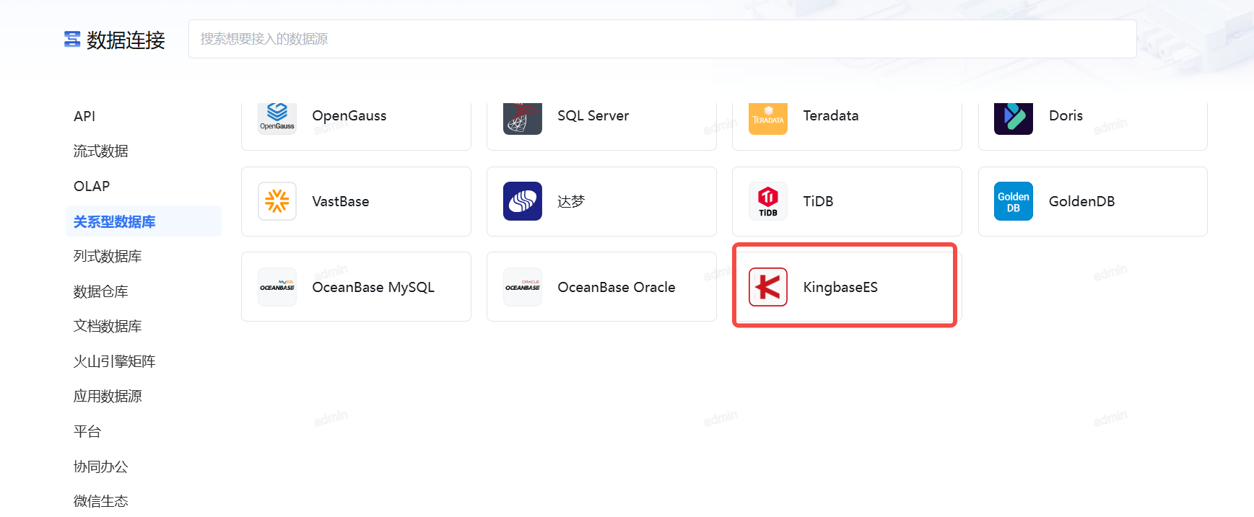Screen dimensions: 1254x517
Task: Pick the Doris card label
Action: click(1066, 115)
